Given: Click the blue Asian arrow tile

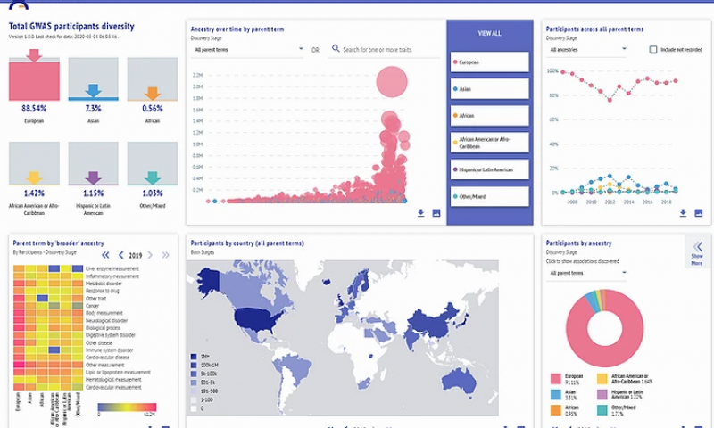Looking at the screenshot, I should point(94,79).
